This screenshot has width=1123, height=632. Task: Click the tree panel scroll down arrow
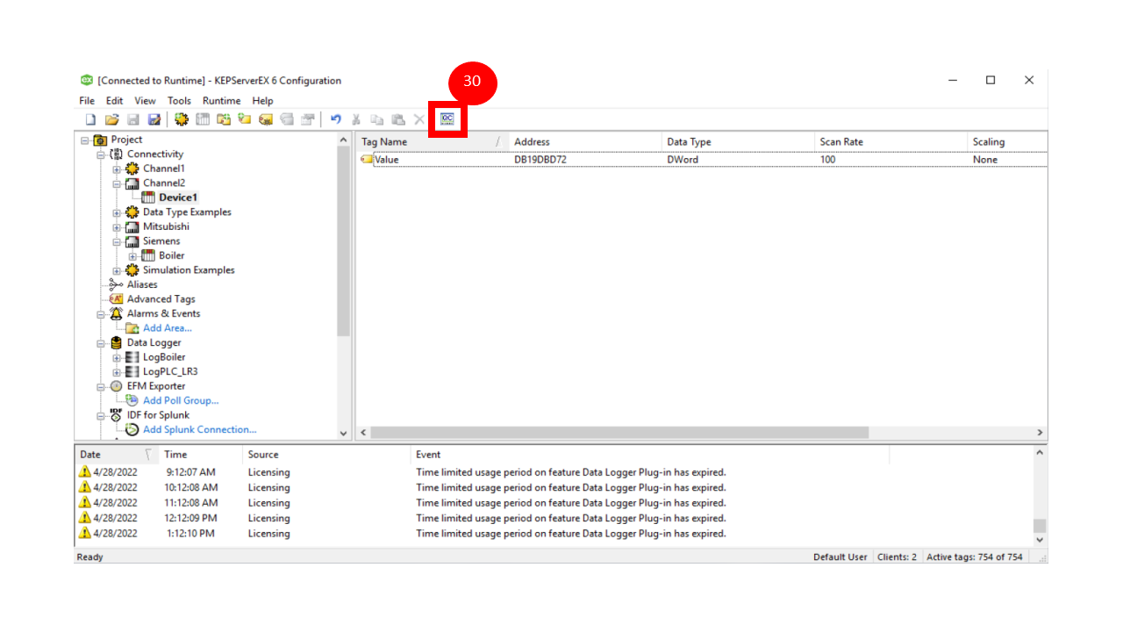[x=343, y=433]
